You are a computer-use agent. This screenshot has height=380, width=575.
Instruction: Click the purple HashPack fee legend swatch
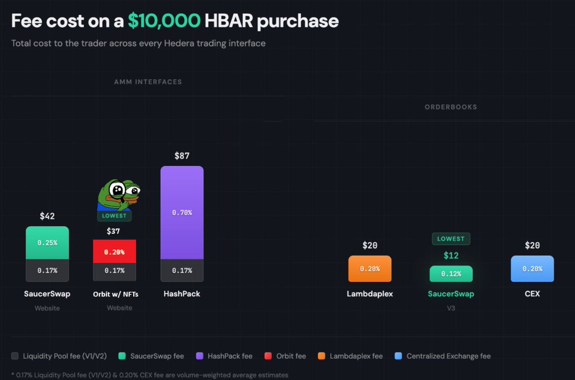click(200, 356)
